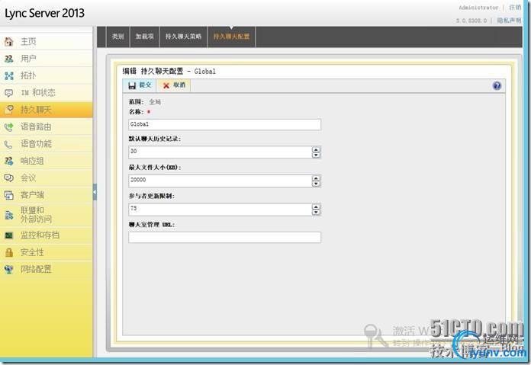The image size is (531, 365).
Task: Click the Administrator user name
Action: pyautogui.click(x=478, y=7)
